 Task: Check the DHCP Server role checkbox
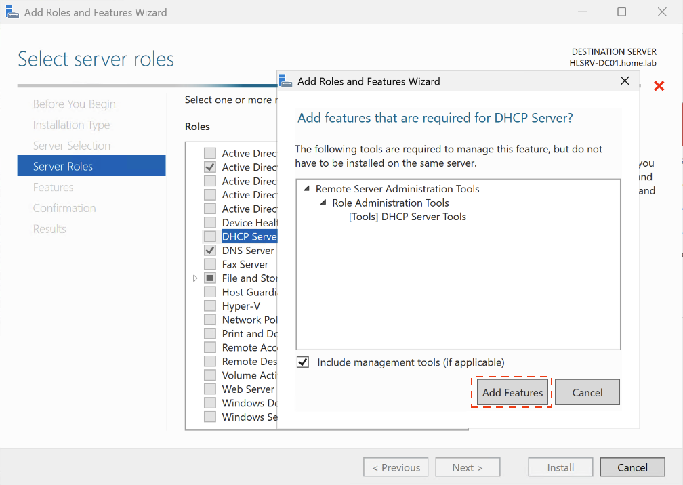tap(210, 236)
